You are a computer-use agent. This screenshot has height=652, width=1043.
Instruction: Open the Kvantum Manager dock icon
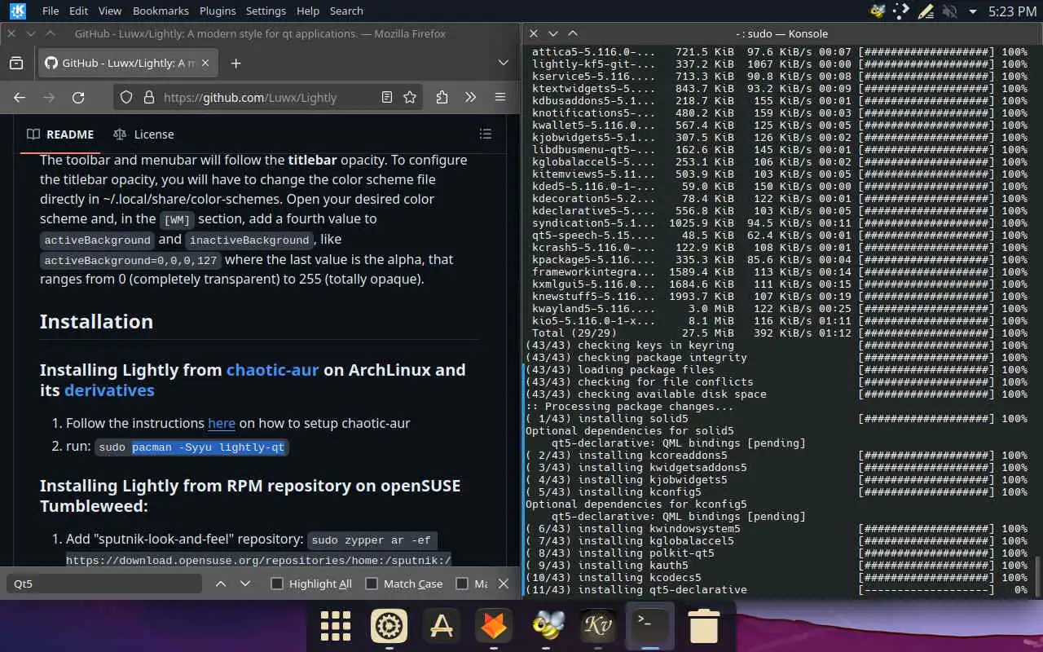(598, 626)
